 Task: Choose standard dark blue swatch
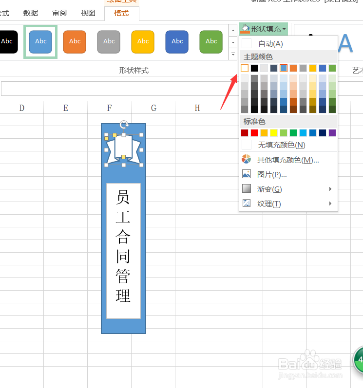coord(323,133)
